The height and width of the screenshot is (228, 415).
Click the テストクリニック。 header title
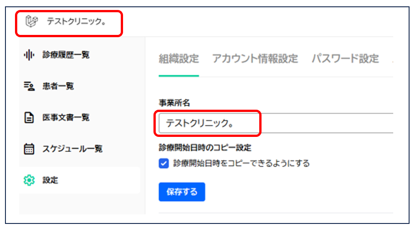(76, 21)
